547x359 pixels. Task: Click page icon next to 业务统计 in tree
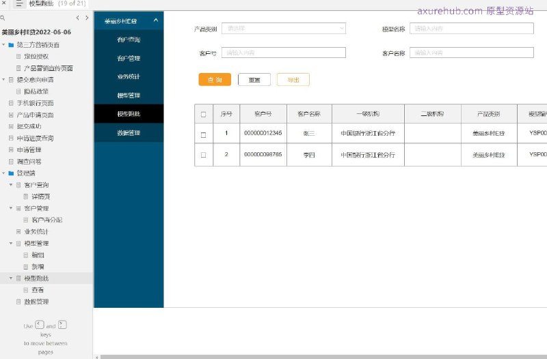coord(18,231)
